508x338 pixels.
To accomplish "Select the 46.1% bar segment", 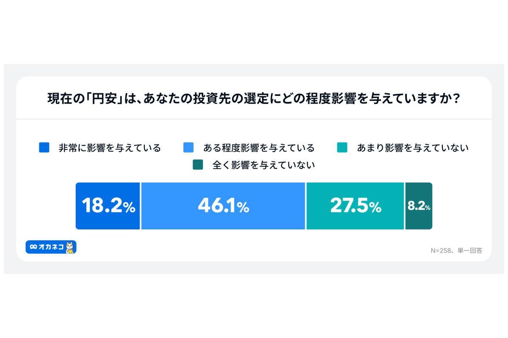I will (223, 206).
